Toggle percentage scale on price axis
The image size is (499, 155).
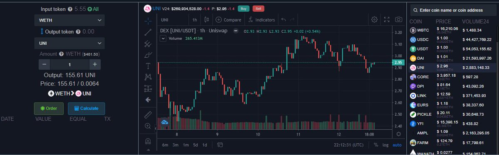coord(376,145)
